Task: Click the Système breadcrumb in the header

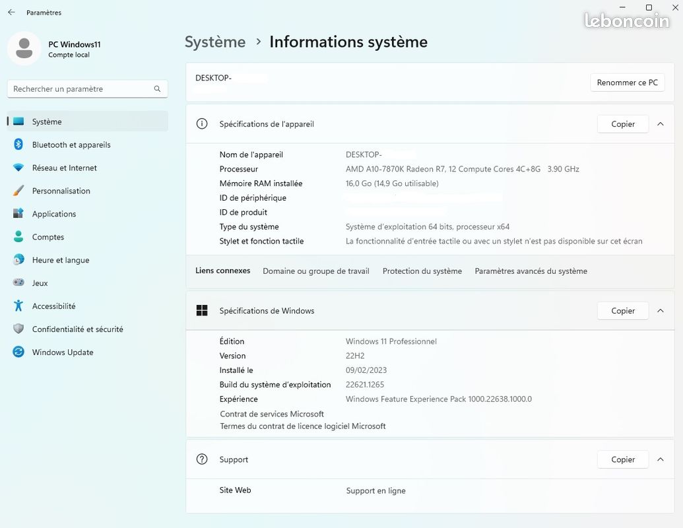Action: tap(215, 42)
